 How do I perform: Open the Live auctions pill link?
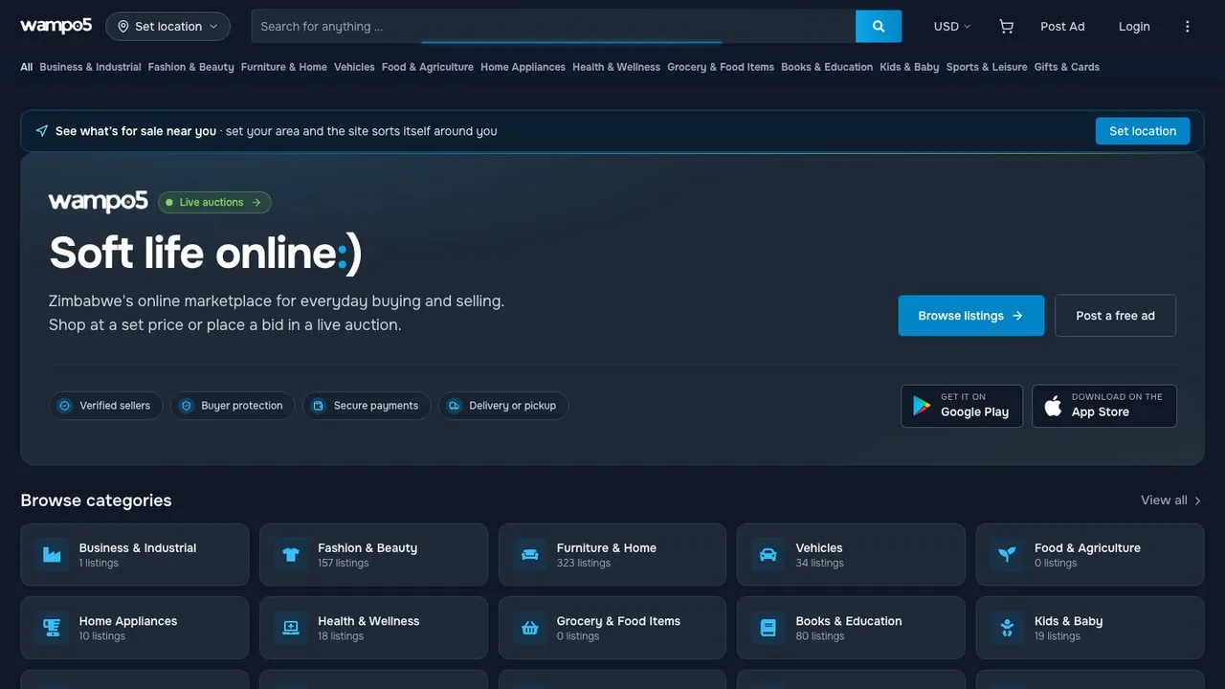(214, 202)
